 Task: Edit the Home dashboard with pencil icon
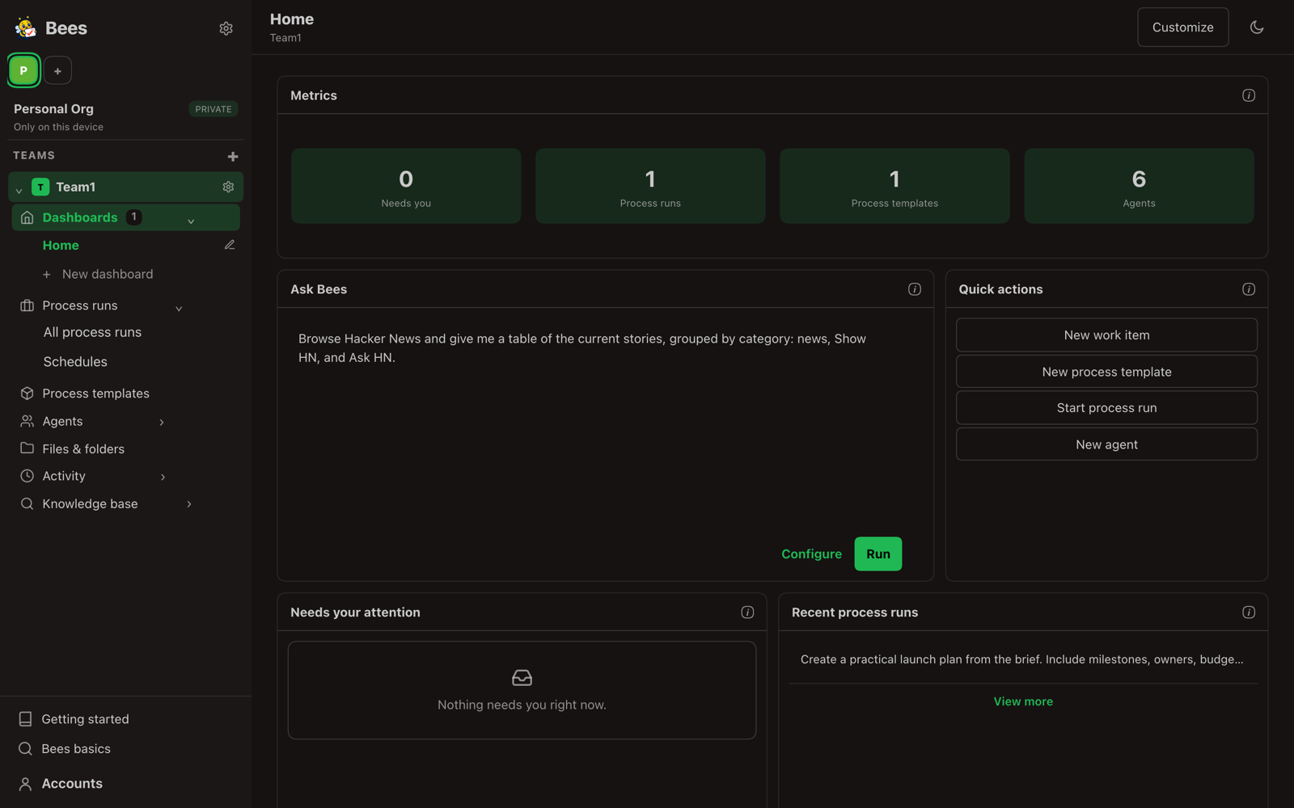click(230, 245)
